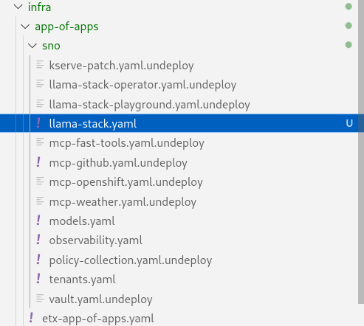Collapse the app-of-apps folder chevron

(25, 26)
